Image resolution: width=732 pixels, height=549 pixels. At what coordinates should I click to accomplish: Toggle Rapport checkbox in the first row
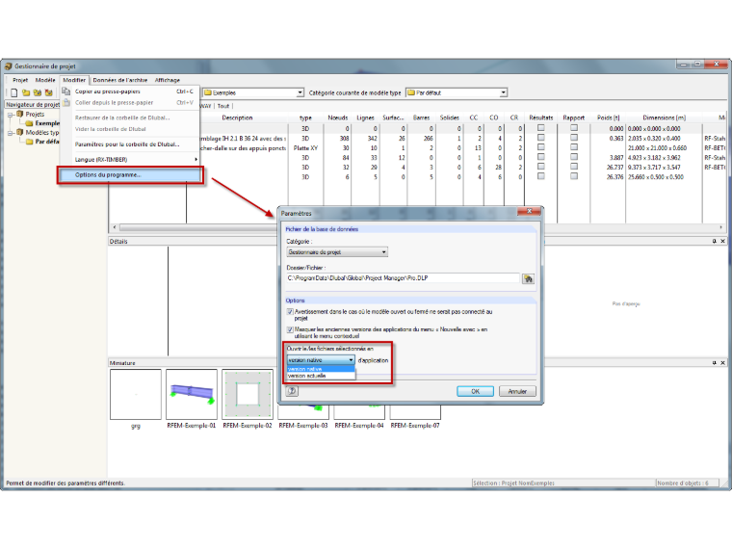[574, 128]
